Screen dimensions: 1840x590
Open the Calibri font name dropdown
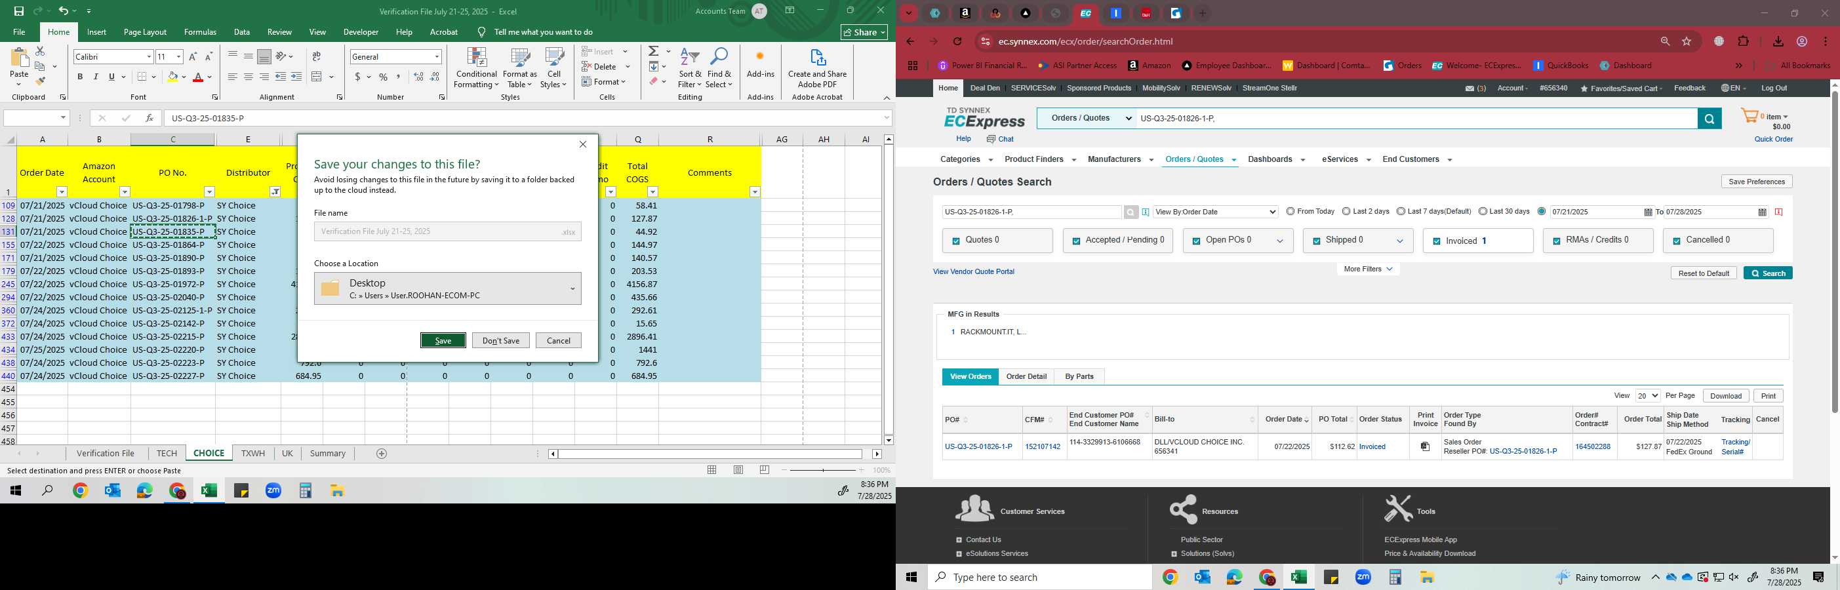149,57
